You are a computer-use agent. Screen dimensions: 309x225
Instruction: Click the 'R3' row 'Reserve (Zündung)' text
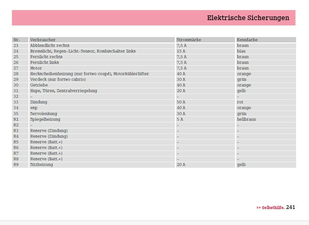point(49,131)
